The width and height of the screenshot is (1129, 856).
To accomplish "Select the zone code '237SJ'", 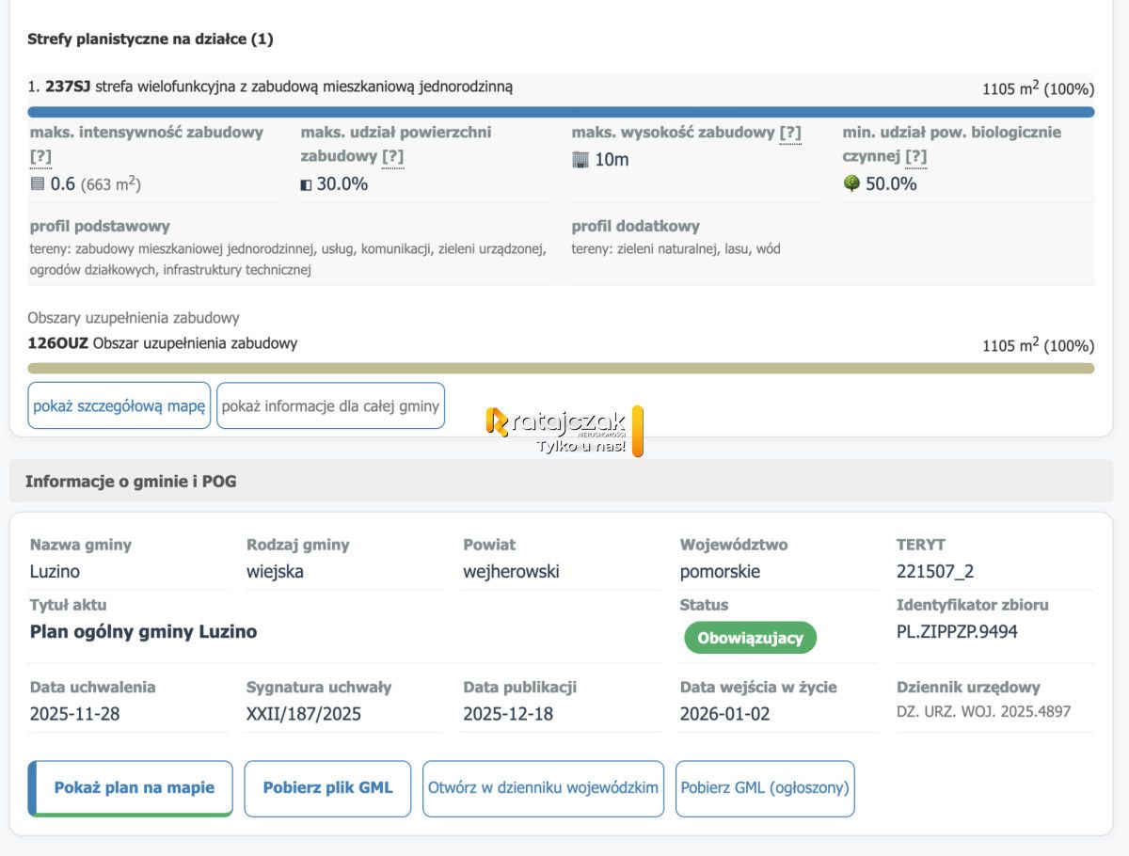I will [68, 87].
